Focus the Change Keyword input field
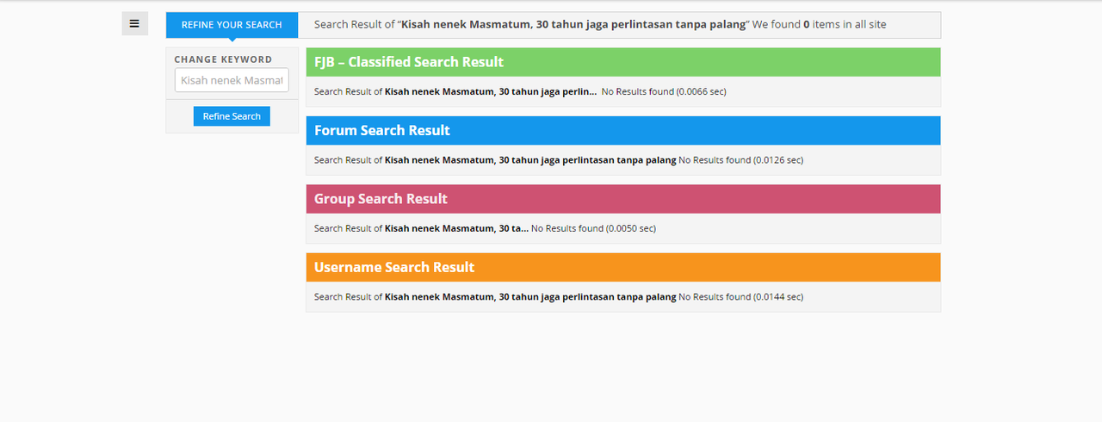1102x422 pixels. 232,80
